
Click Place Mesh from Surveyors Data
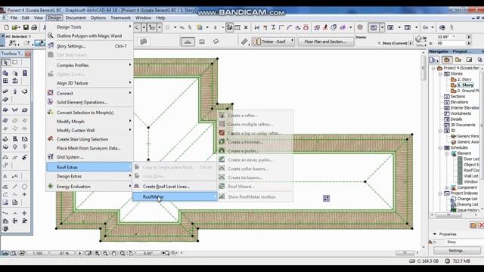(89, 148)
